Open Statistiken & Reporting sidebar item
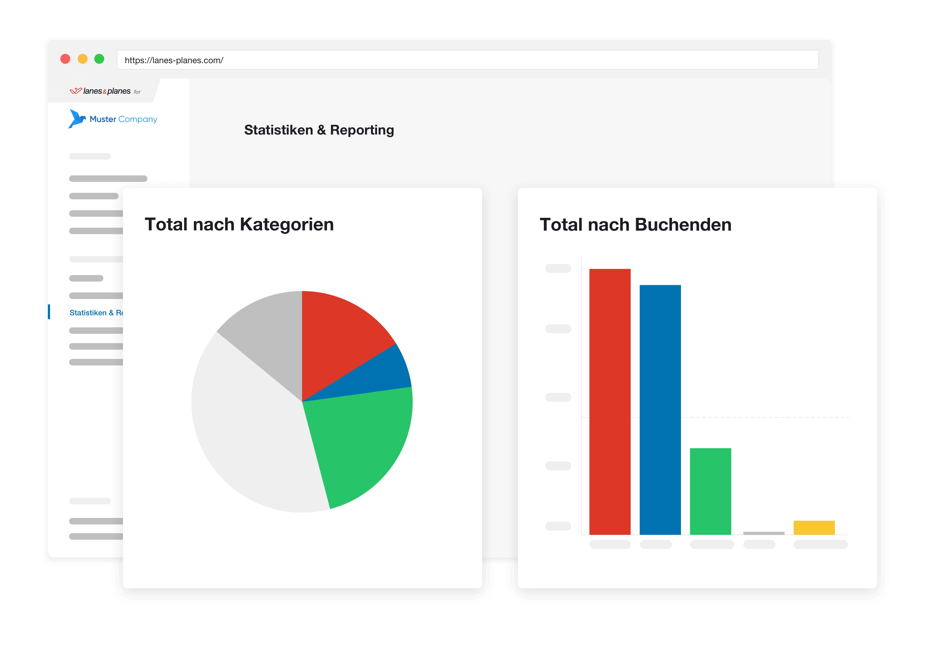Screen dimensions: 925x659 tap(96, 312)
